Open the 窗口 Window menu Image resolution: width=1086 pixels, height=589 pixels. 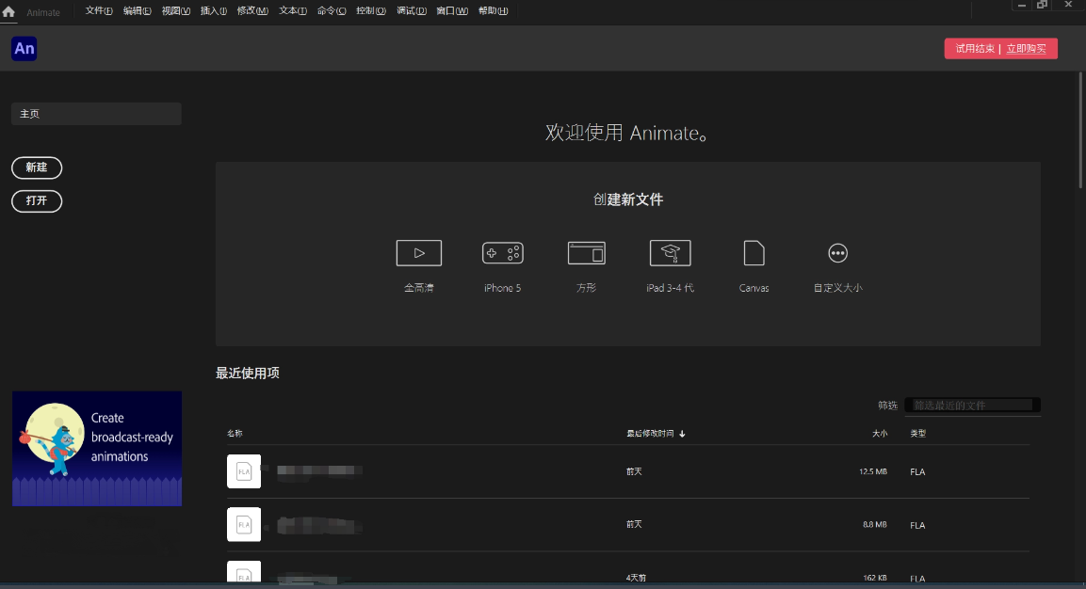pyautogui.click(x=452, y=11)
